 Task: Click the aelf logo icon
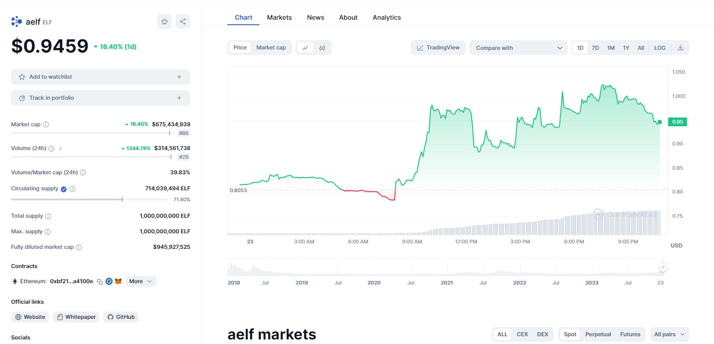pyautogui.click(x=16, y=21)
